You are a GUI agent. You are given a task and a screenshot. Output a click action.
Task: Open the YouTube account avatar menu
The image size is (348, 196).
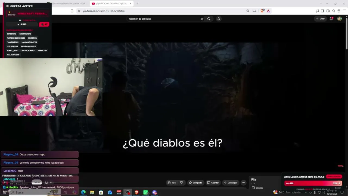click(x=339, y=19)
